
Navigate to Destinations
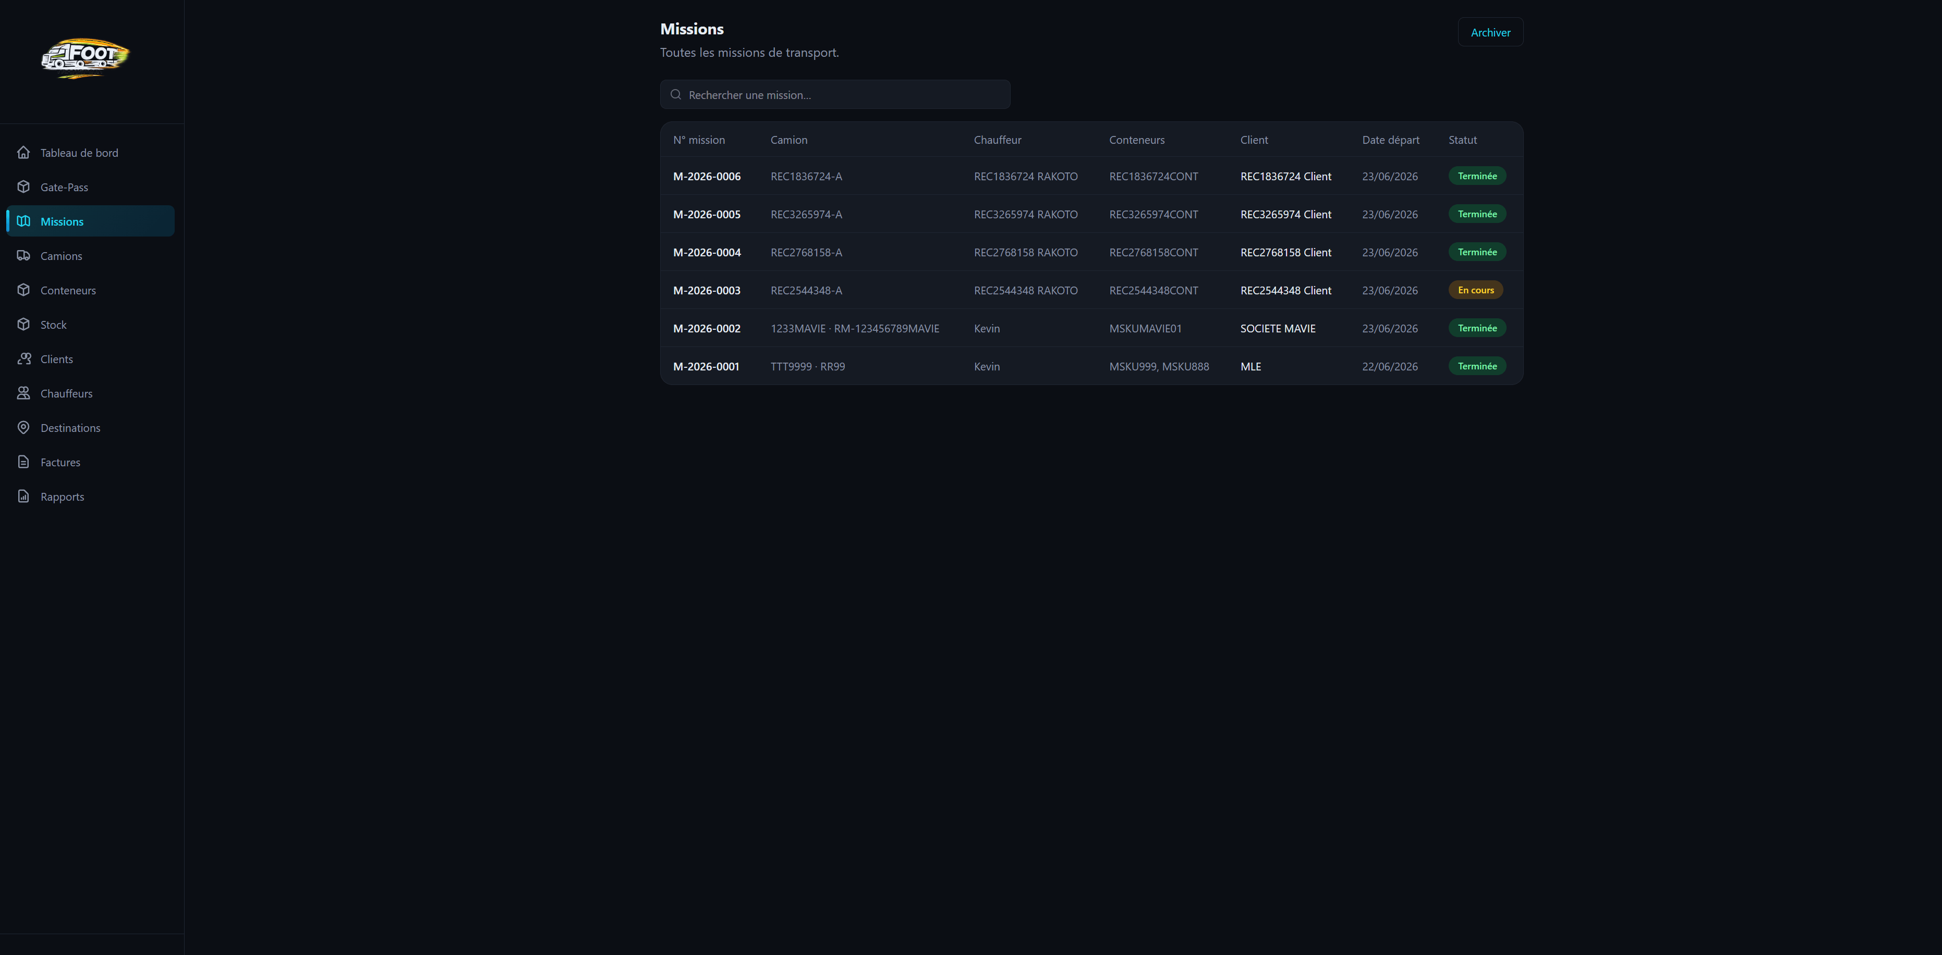[x=90, y=428]
